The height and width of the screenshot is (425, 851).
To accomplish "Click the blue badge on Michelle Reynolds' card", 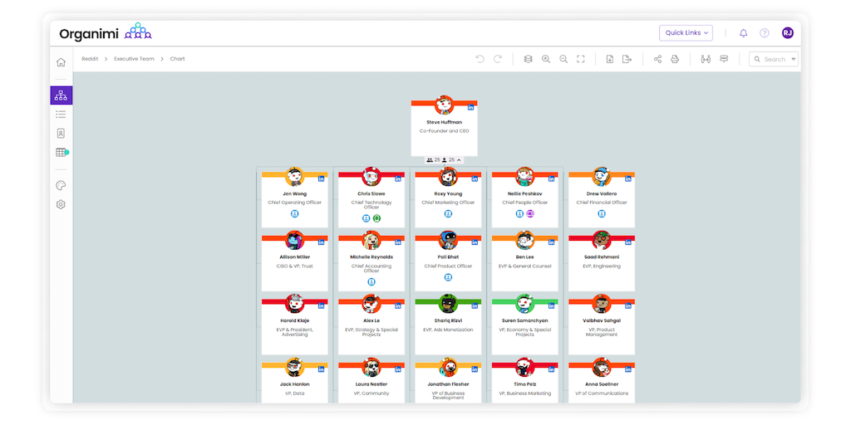I will pos(371,282).
